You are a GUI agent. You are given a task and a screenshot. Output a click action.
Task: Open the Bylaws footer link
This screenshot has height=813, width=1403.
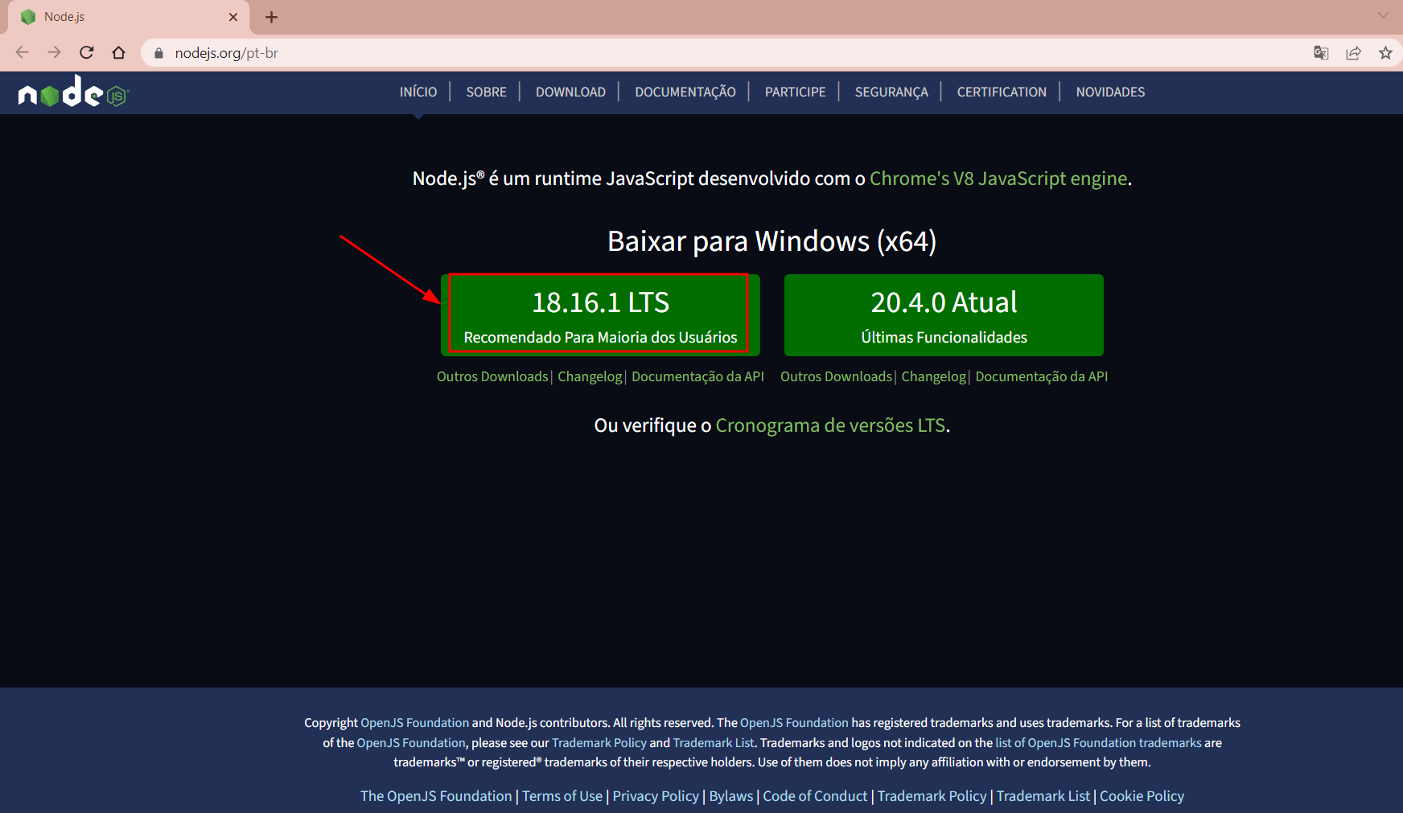pos(731,796)
